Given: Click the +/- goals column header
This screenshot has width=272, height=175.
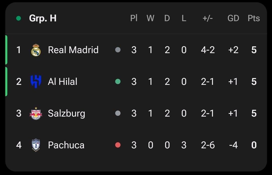Looking at the screenshot, I should click(x=208, y=18).
